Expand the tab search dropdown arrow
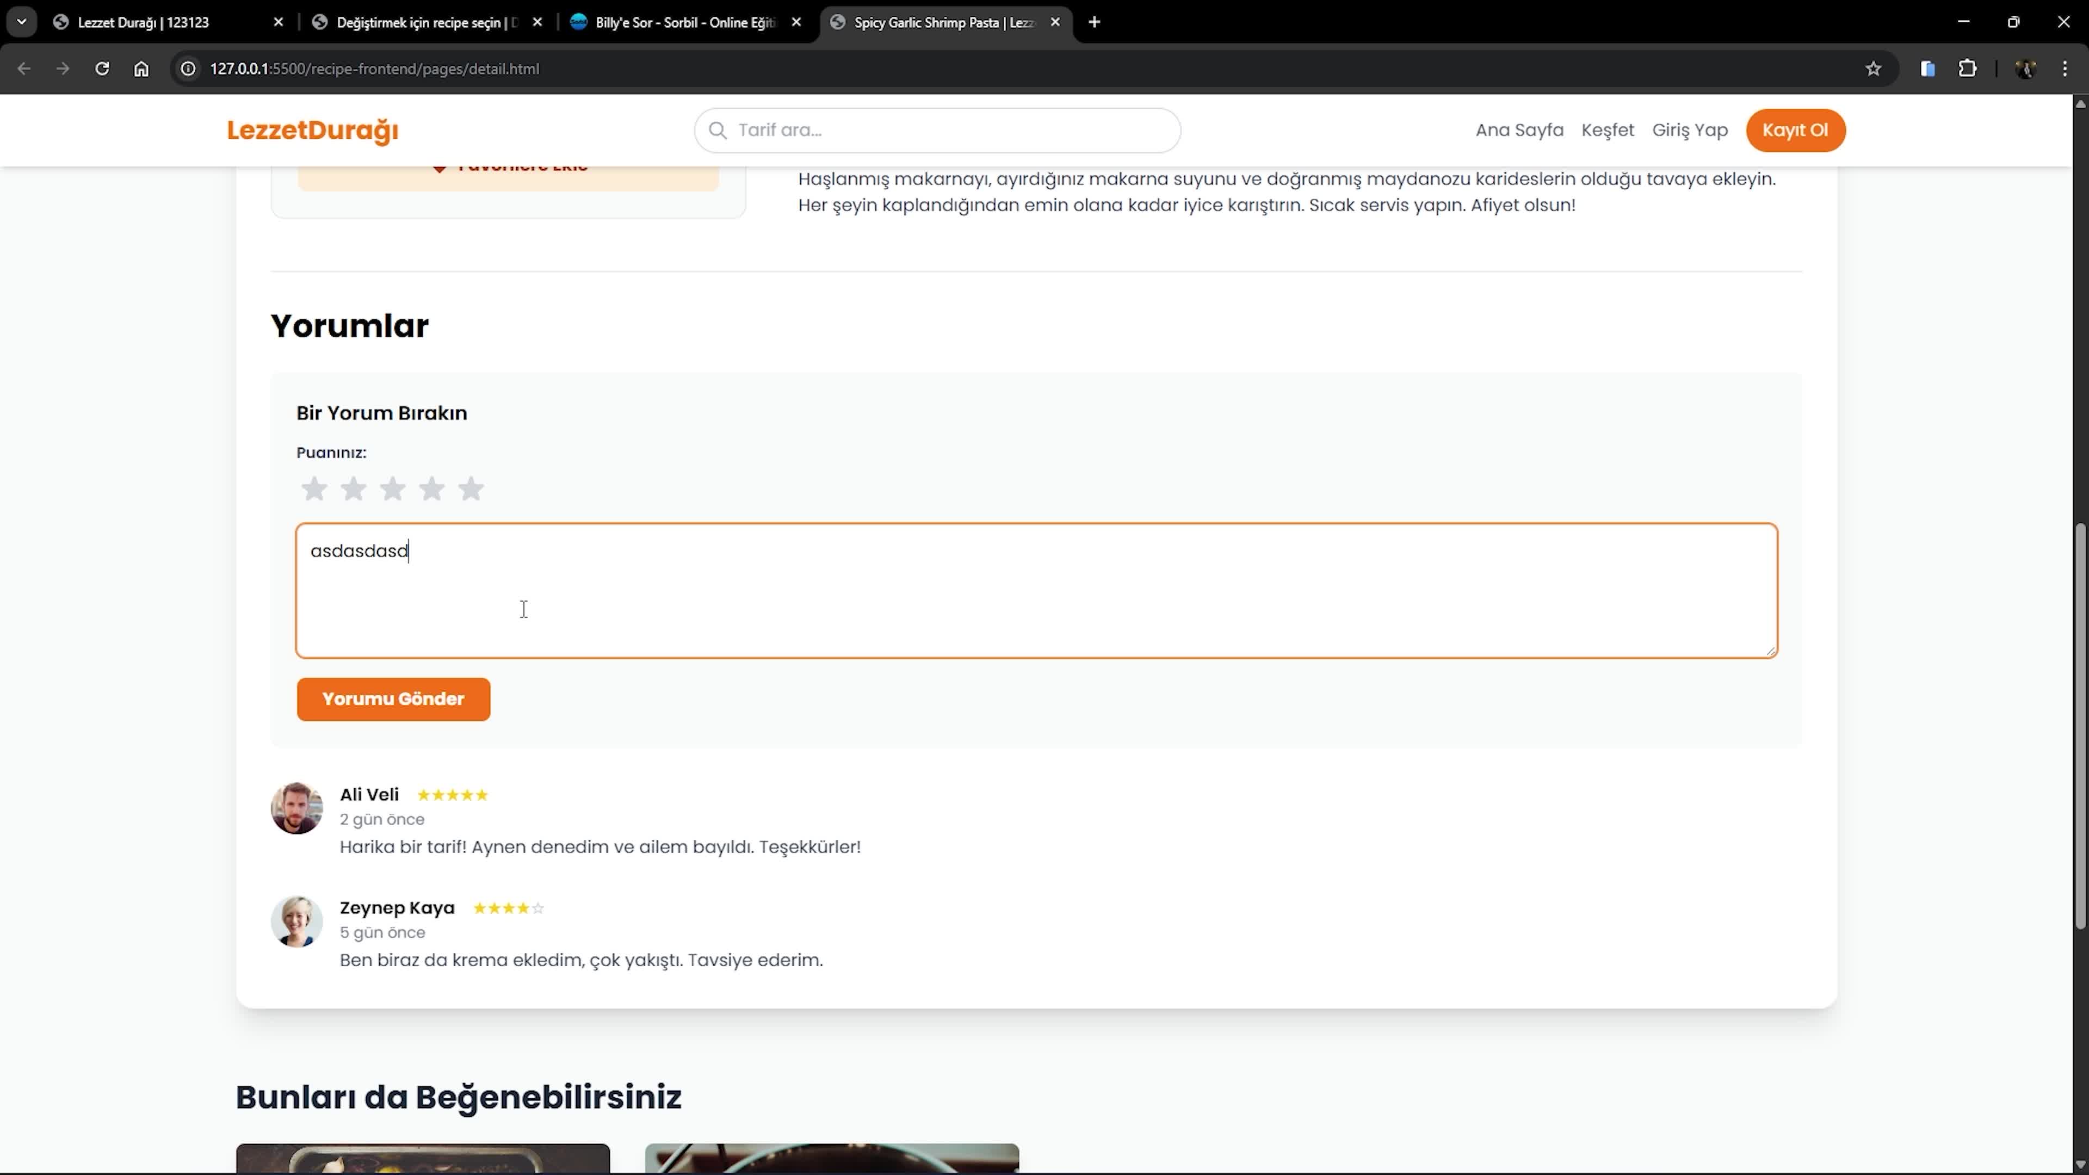 pos(22,22)
